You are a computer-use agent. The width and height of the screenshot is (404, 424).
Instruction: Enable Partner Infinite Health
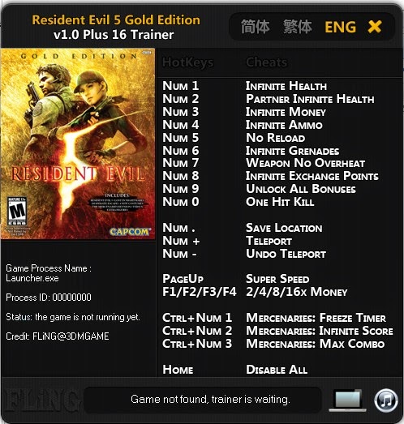310,99
